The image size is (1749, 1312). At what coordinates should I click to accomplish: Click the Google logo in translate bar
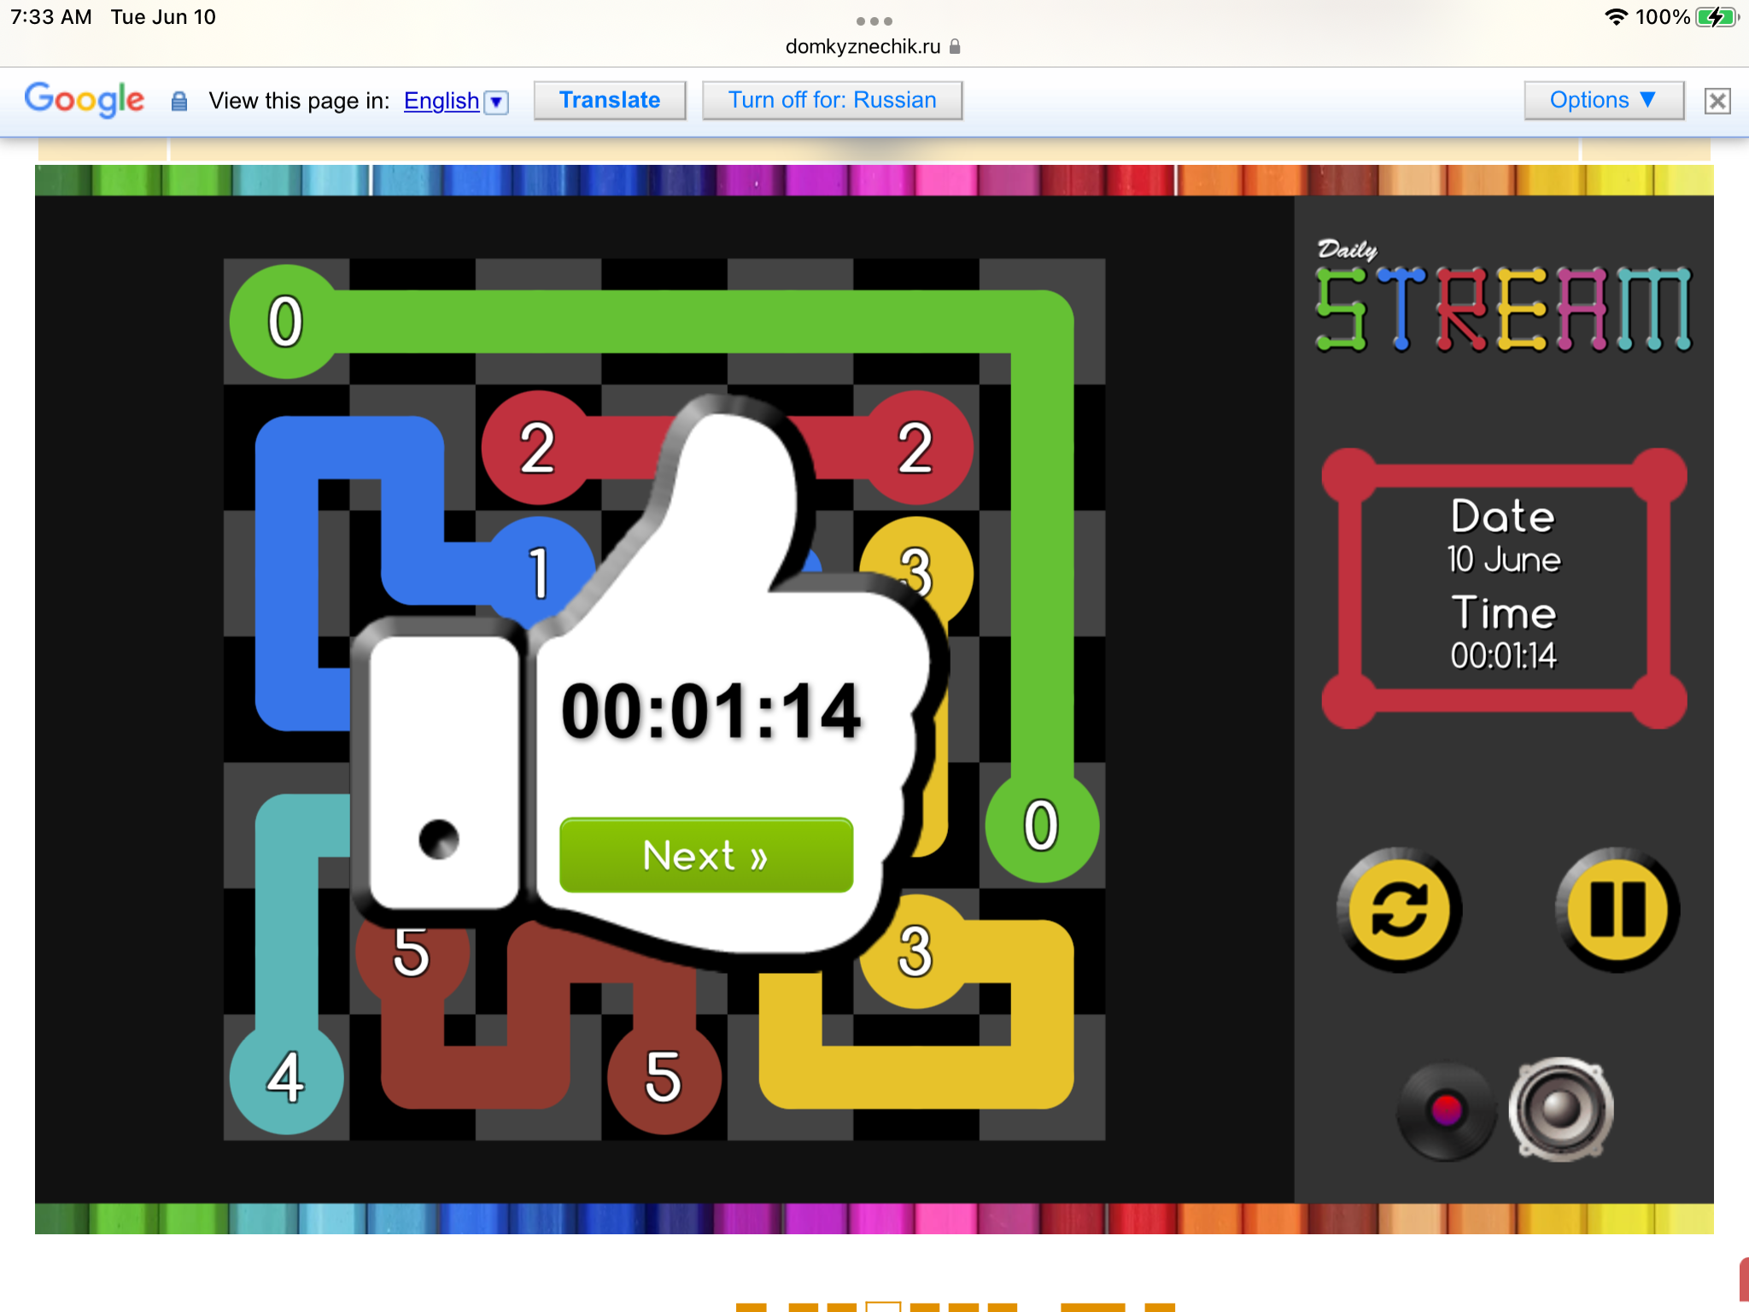coord(85,100)
